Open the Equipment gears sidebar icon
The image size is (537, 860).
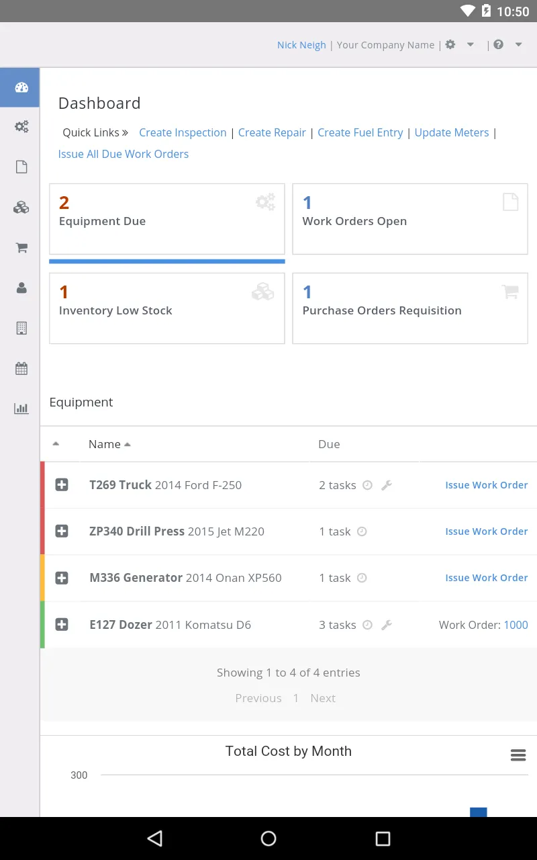21,126
